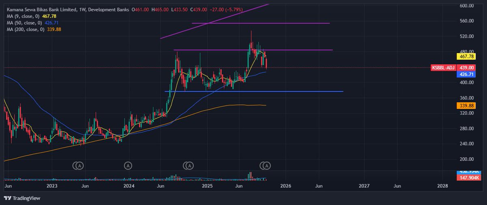
Task: Select the rising purple diagonal trend line
Action: pos(214,21)
